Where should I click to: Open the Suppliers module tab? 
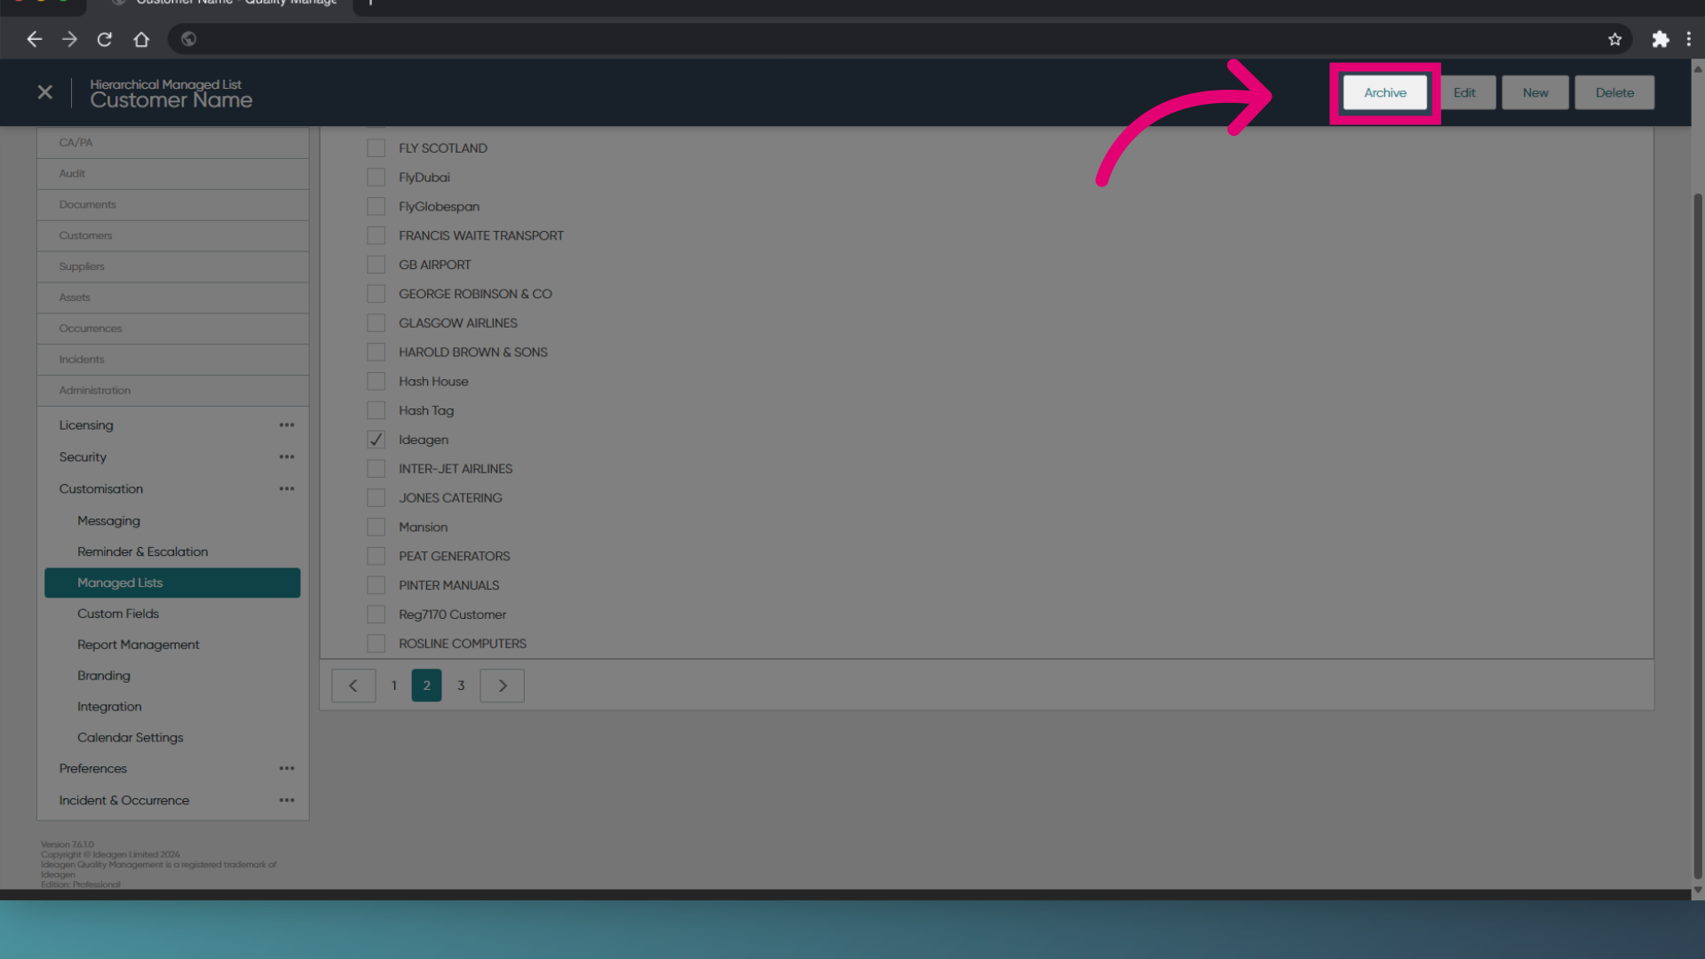[173, 267]
